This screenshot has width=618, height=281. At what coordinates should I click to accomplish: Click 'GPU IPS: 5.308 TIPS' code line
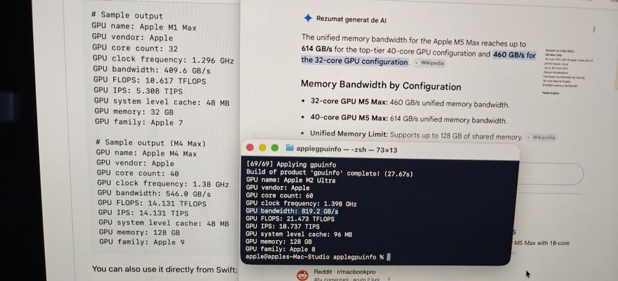coord(138,91)
